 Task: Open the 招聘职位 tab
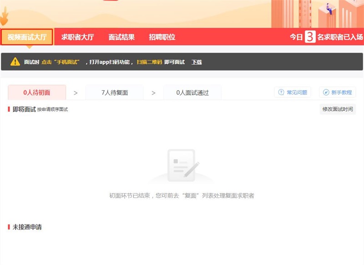click(162, 37)
